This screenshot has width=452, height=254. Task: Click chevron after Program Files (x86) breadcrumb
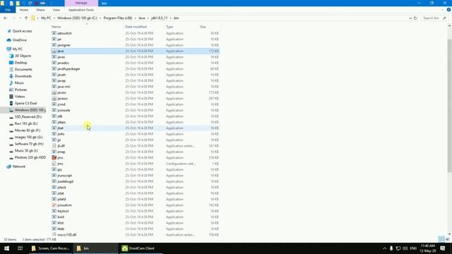click(135, 18)
